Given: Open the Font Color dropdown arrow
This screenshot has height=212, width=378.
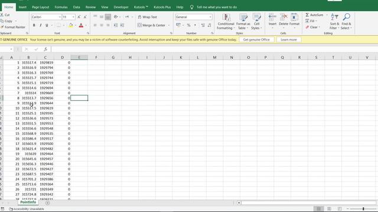Looking at the screenshot, I should [86, 25].
